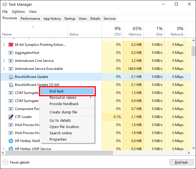Open the File menu
Screen dimensions: 196x169
point(5,12)
